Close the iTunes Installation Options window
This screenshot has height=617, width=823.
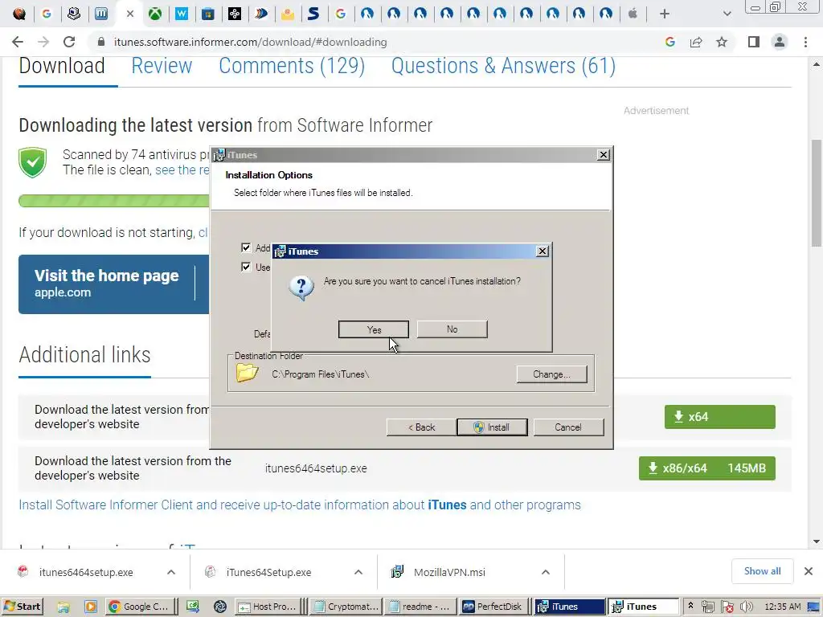[604, 155]
